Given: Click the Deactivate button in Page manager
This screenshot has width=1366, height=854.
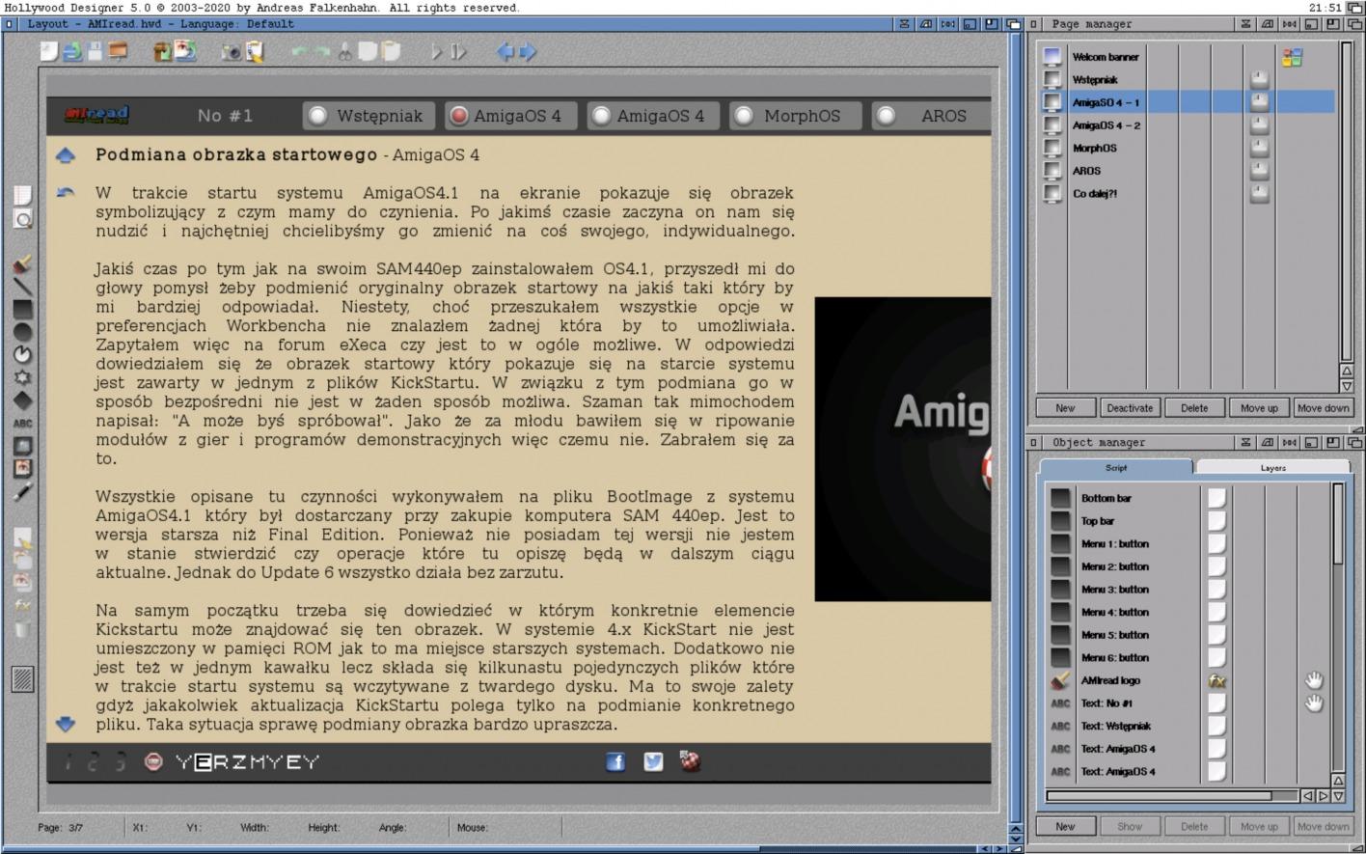Looking at the screenshot, I should pyautogui.click(x=1130, y=408).
